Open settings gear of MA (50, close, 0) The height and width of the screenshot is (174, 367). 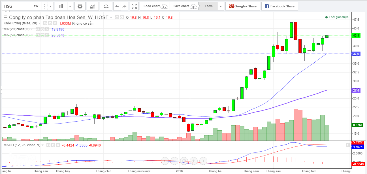[x=42, y=35]
